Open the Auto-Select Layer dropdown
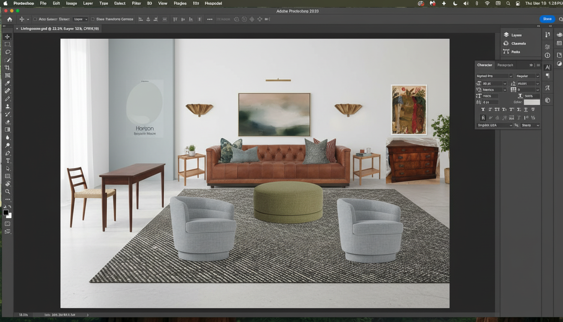 point(80,19)
